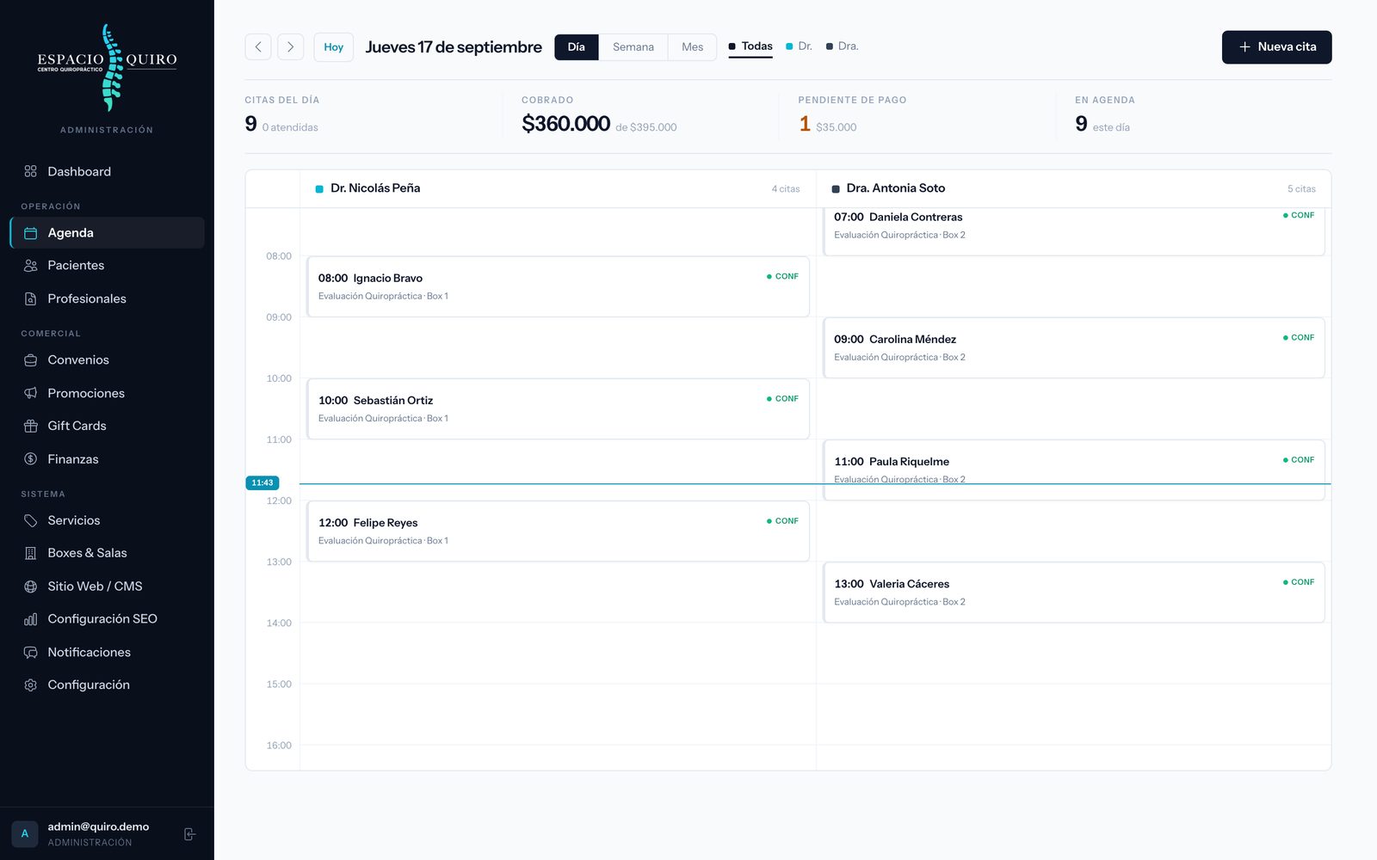Open Carolina Méndez 09:00 appointment
This screenshot has width=1377, height=860.
1074,347
